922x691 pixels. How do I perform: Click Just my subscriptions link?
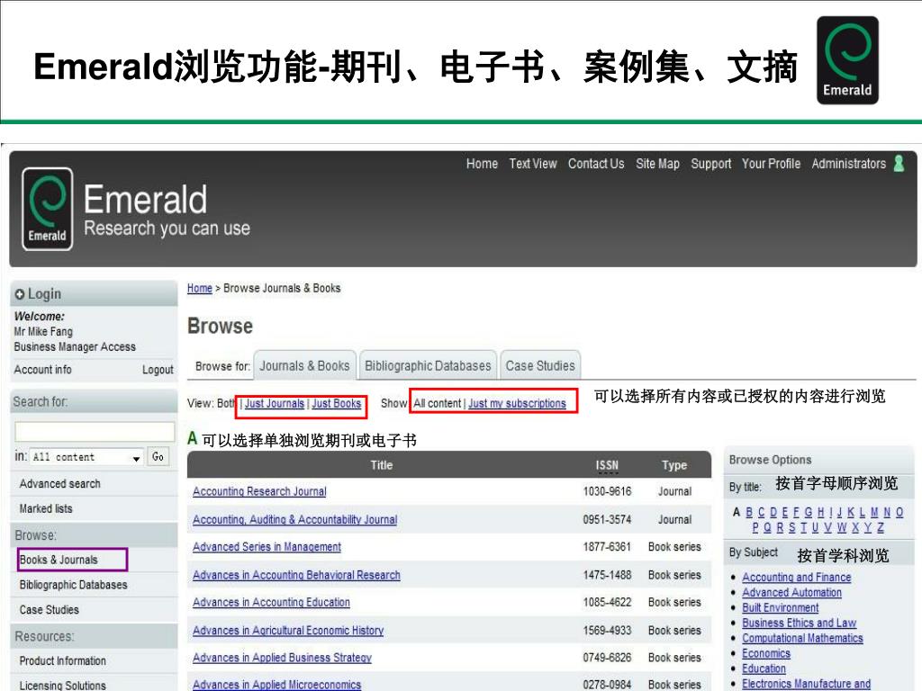pos(517,404)
